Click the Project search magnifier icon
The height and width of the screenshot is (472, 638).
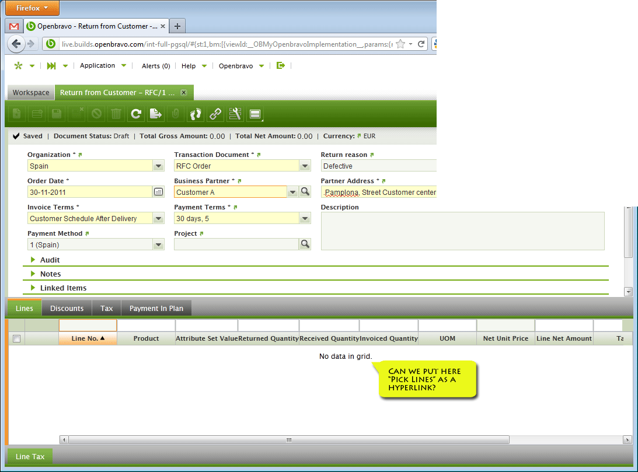pos(305,244)
